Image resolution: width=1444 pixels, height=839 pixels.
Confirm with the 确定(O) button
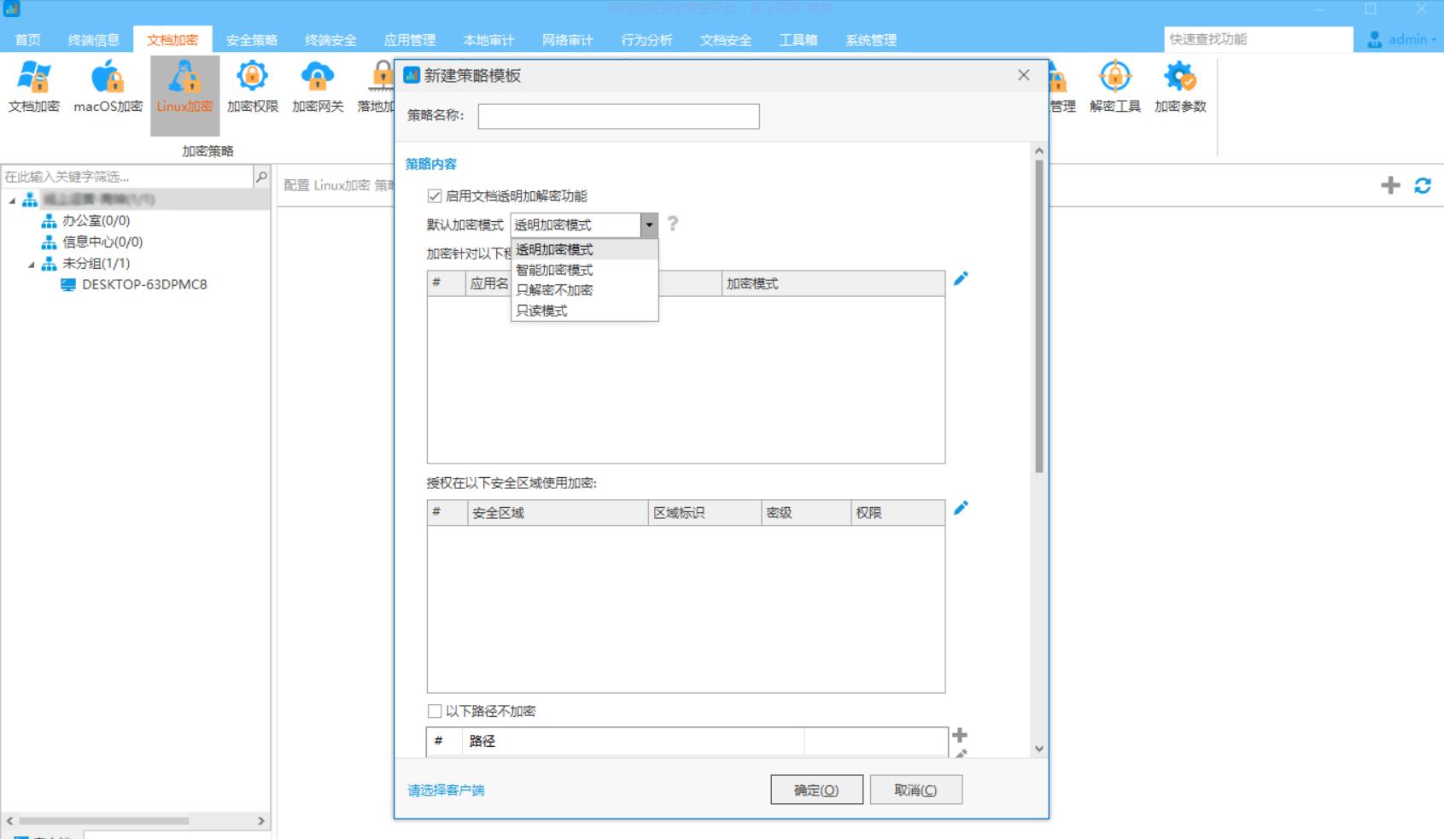pos(816,790)
